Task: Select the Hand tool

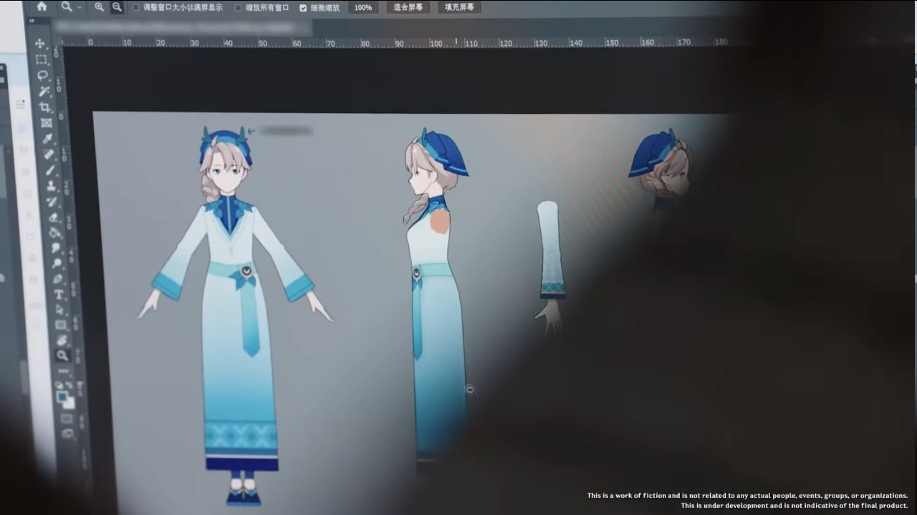Action: [62, 340]
